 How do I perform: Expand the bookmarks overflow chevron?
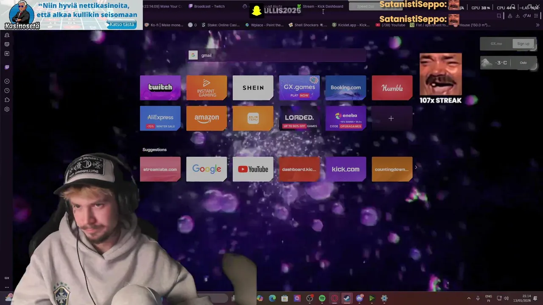coord(538,25)
